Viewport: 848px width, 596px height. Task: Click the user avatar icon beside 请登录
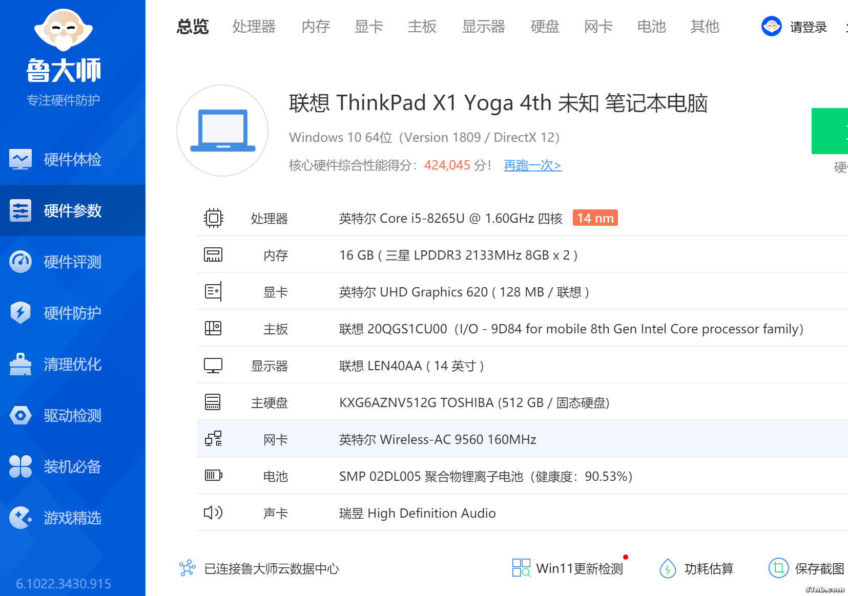point(771,26)
